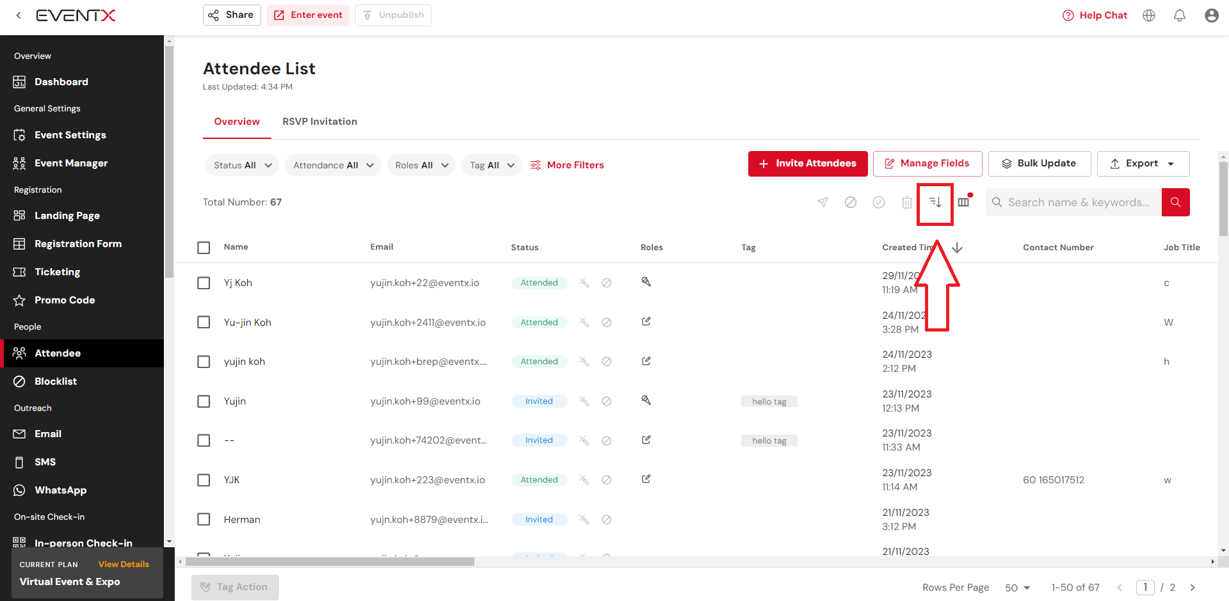Open the user account profile icon
1229x601 pixels.
point(1211,15)
